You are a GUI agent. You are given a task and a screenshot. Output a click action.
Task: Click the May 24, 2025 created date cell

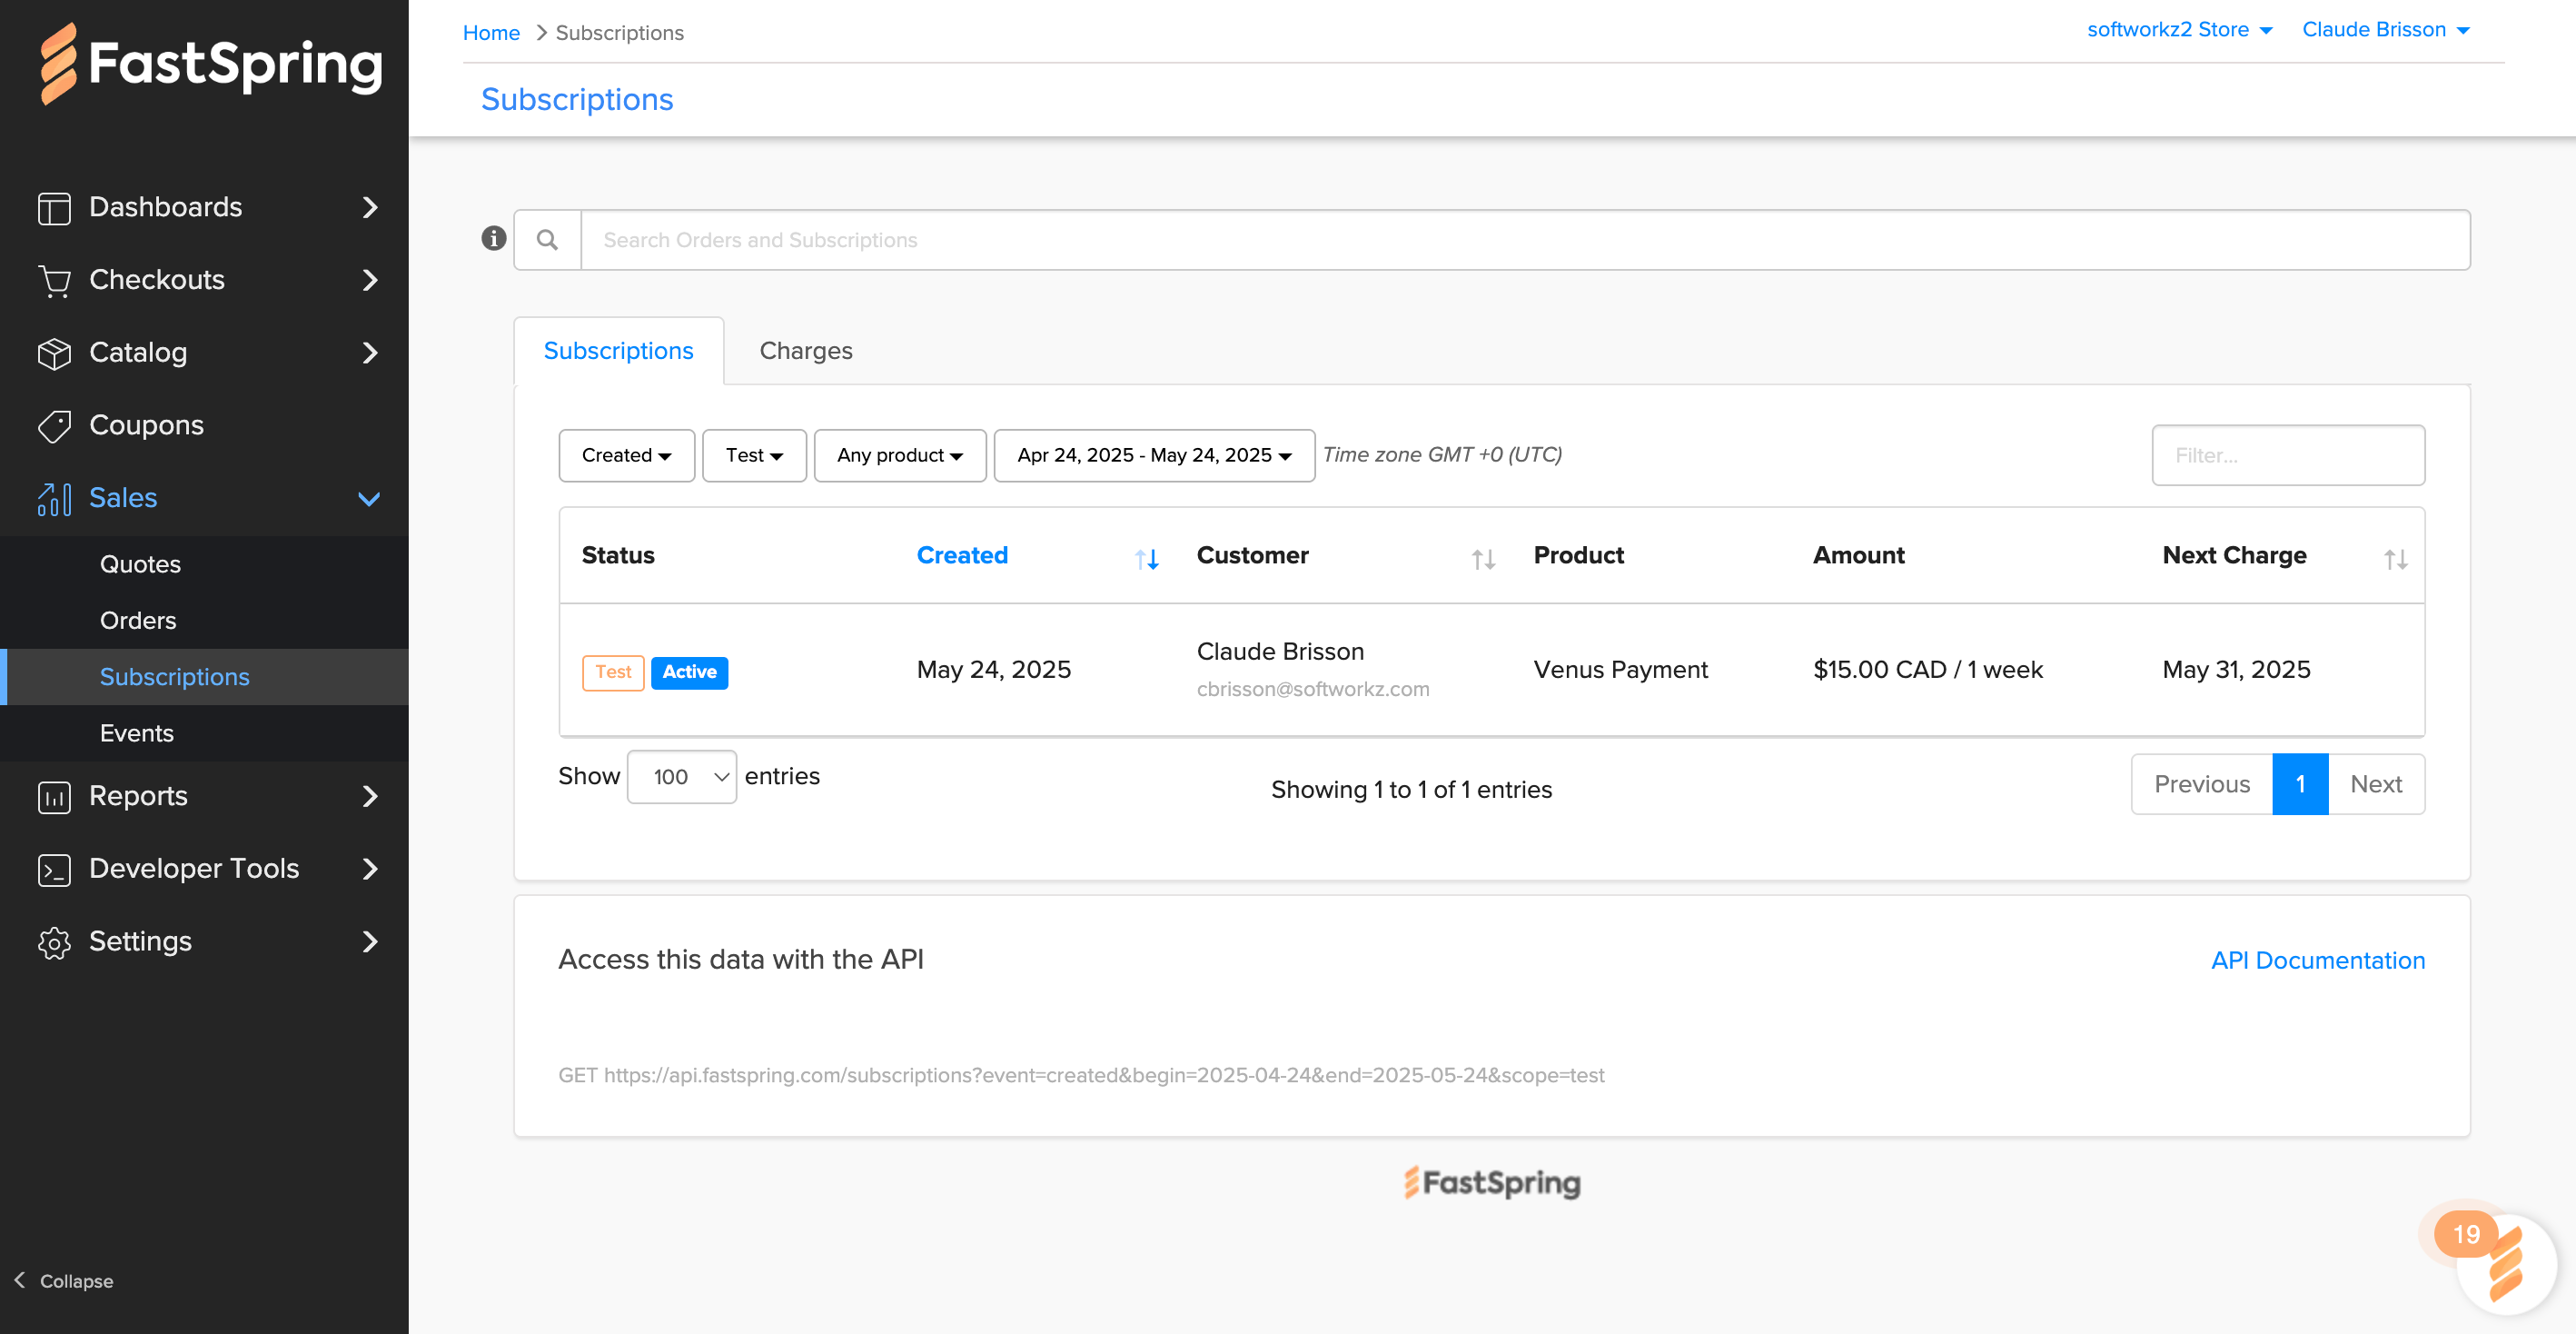click(993, 670)
